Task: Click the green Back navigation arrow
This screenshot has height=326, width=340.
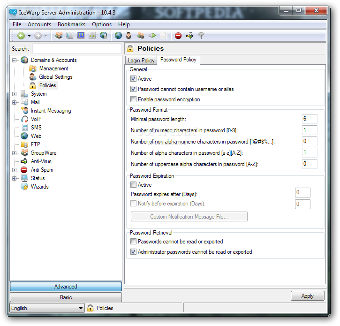Action: (21, 36)
